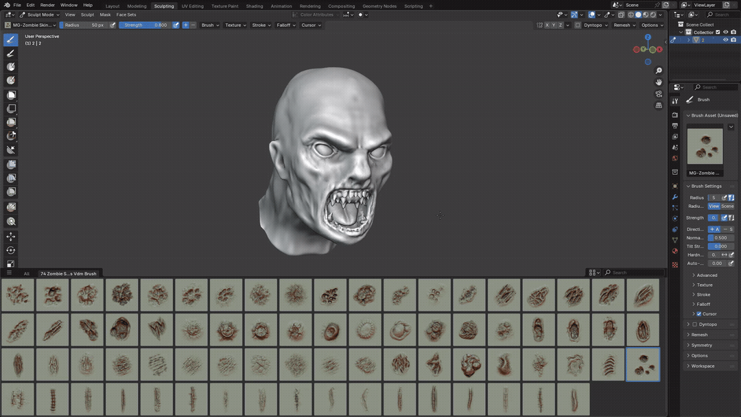Open the Object Data properties tab

(x=675, y=240)
